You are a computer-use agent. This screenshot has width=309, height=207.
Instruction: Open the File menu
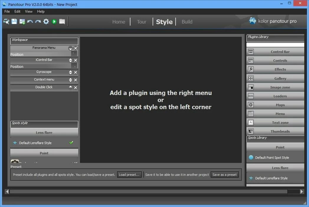point(7,11)
